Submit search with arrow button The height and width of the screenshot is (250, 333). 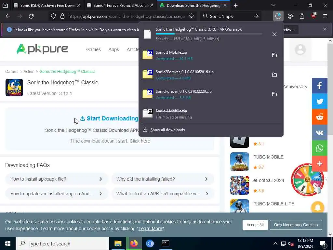256,16
